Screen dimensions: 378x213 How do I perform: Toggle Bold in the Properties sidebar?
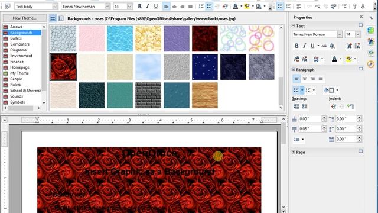point(296,46)
